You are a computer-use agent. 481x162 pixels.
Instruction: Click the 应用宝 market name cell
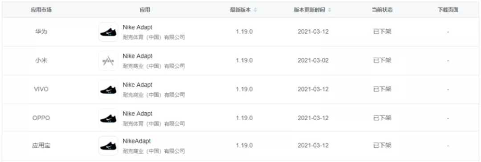point(41,146)
